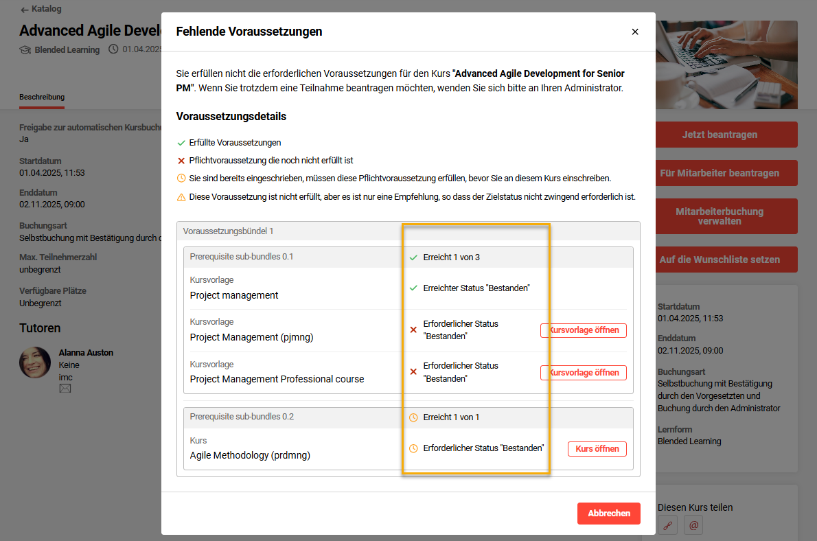Open Kursvorlage for Project Management (pjmng)
The height and width of the screenshot is (541, 817).
point(584,330)
